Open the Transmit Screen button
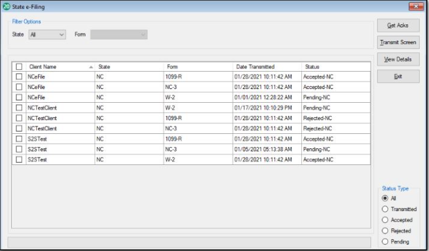The image size is (429, 251). coord(398,42)
